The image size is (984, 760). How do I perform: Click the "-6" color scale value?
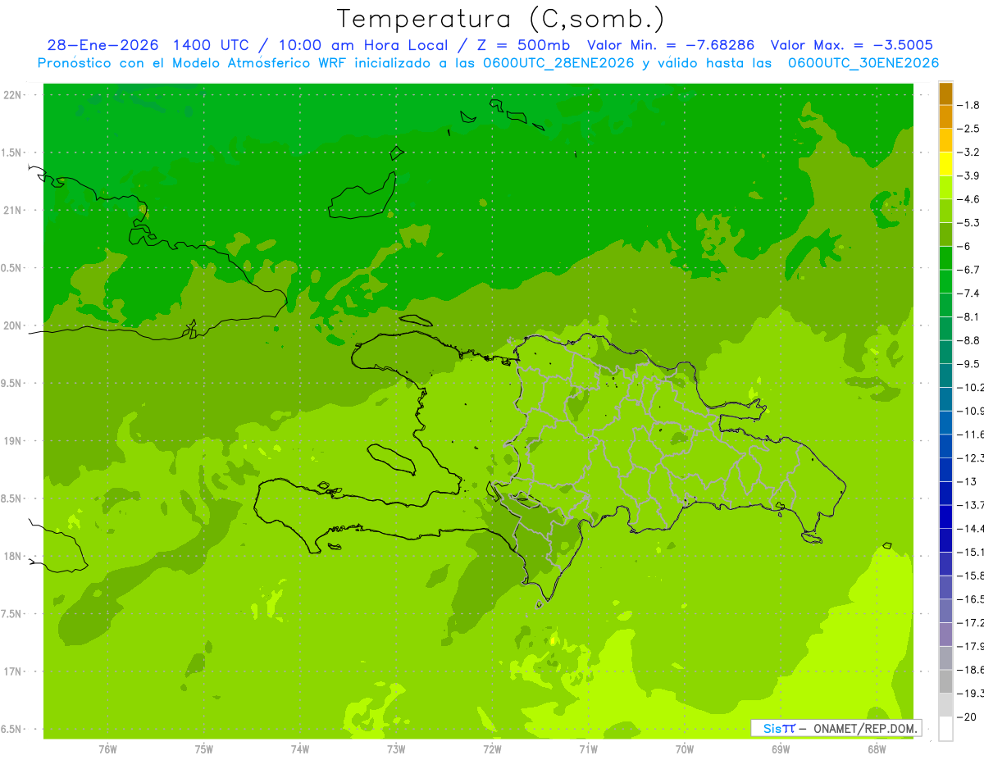(x=964, y=246)
